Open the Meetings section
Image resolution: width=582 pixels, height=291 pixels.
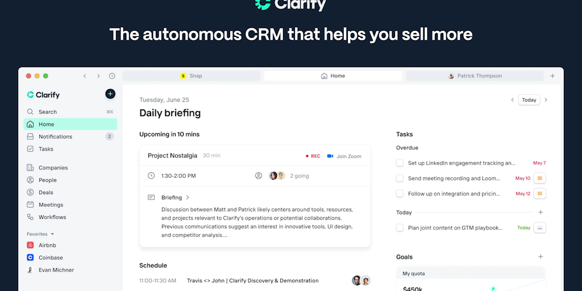coord(70,205)
